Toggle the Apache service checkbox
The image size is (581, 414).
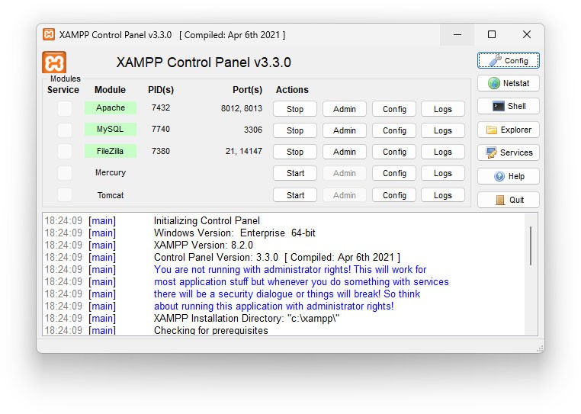65,108
